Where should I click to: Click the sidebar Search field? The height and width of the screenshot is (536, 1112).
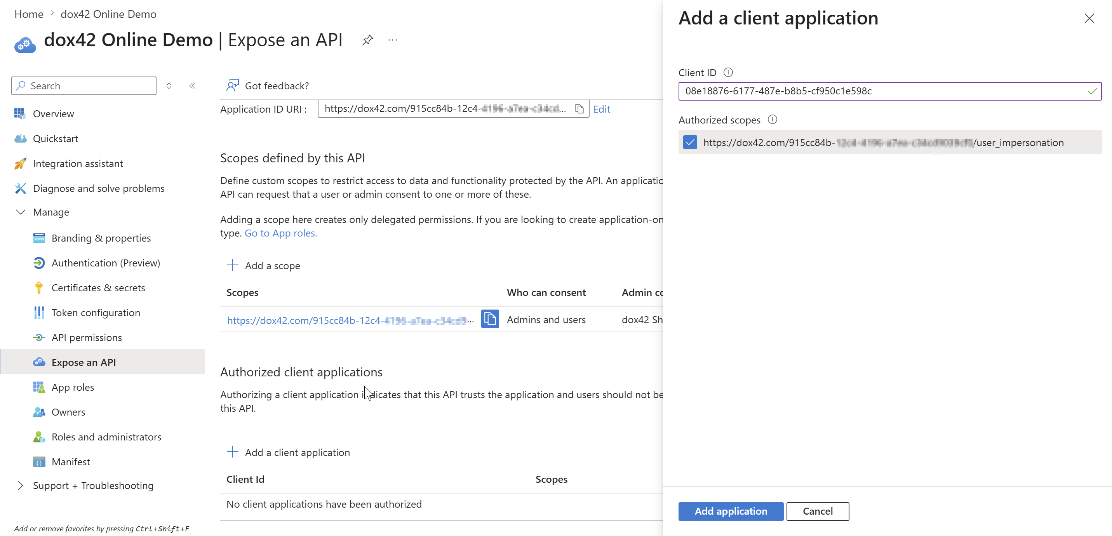click(x=84, y=85)
